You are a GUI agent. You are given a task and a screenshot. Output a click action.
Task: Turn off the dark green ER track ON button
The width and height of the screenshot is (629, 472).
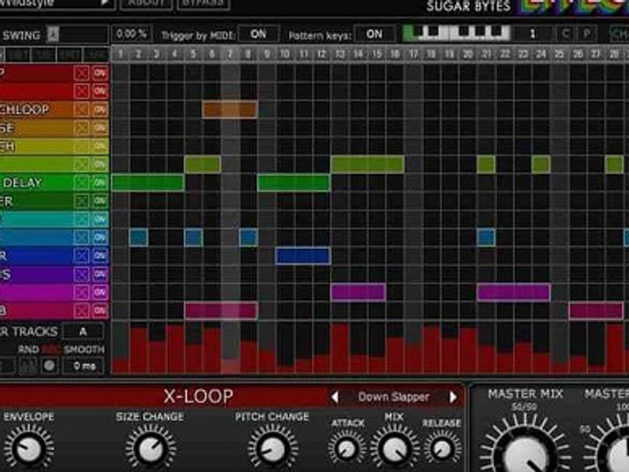tap(100, 200)
